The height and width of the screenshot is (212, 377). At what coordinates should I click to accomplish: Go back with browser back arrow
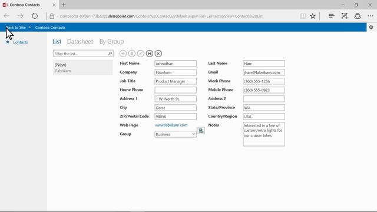pyautogui.click(x=6, y=16)
